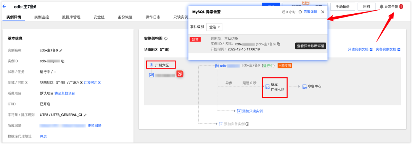Click the 广州六区 location pin icon
This screenshot has height=144, width=412.
click(151, 65)
